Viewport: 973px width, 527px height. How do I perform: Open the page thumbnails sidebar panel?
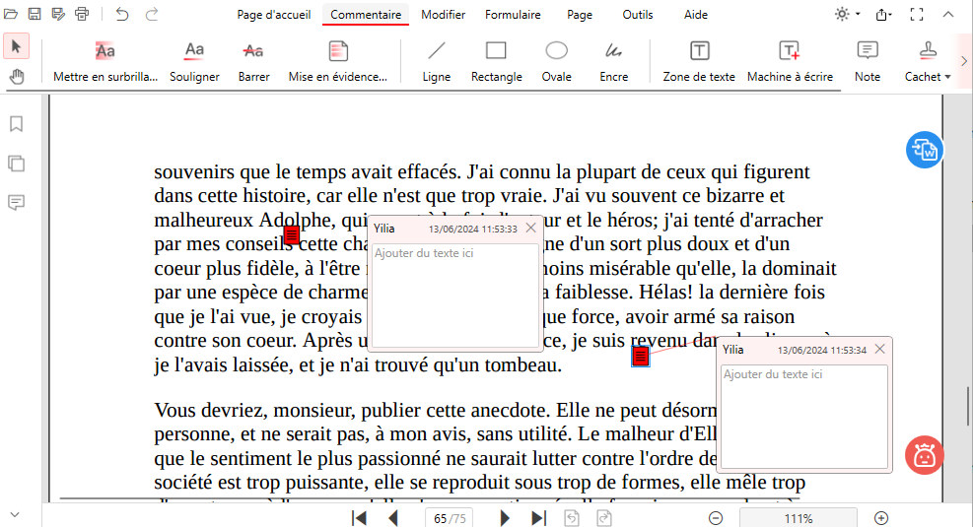pyautogui.click(x=16, y=164)
